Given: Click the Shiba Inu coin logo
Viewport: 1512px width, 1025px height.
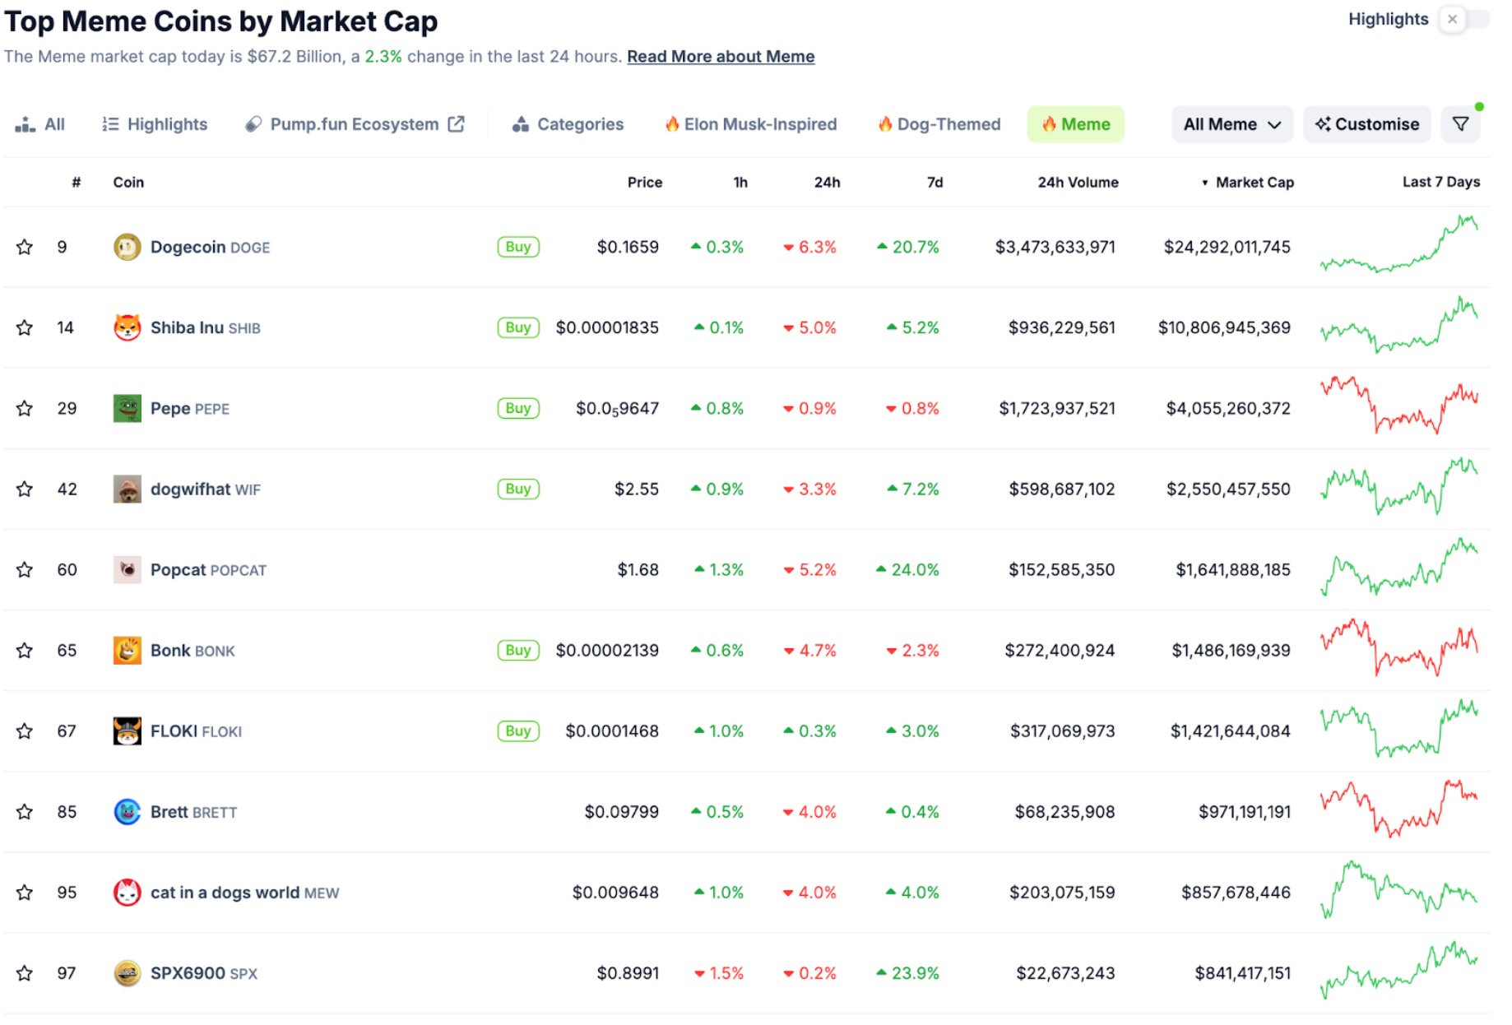Looking at the screenshot, I should (x=127, y=327).
